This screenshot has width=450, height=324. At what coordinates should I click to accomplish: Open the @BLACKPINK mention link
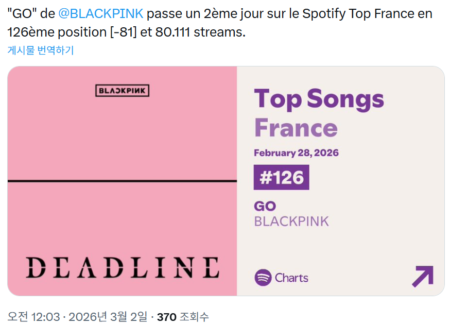[100, 14]
